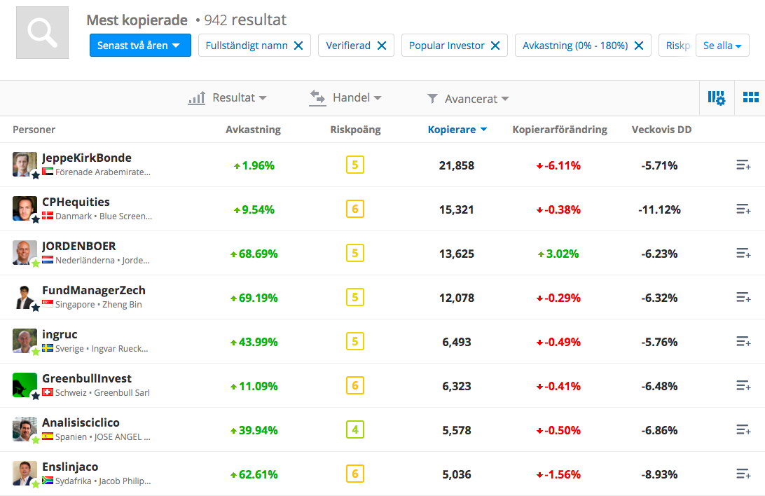Add GreenbullInvest to watchlist icon
Viewport: 765px width, 496px height.
[x=743, y=386]
